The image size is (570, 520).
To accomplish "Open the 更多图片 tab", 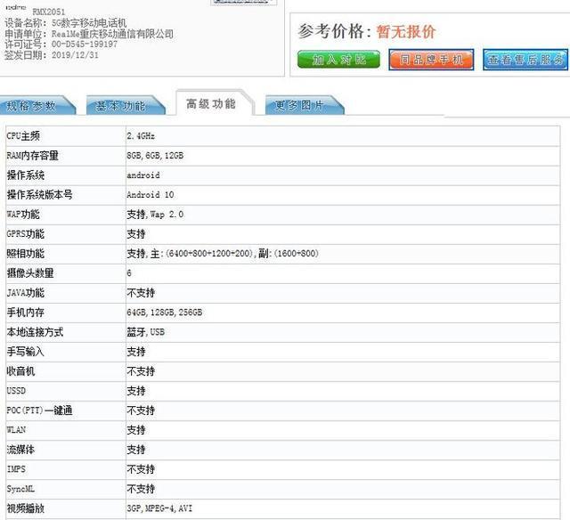I will pos(298,106).
